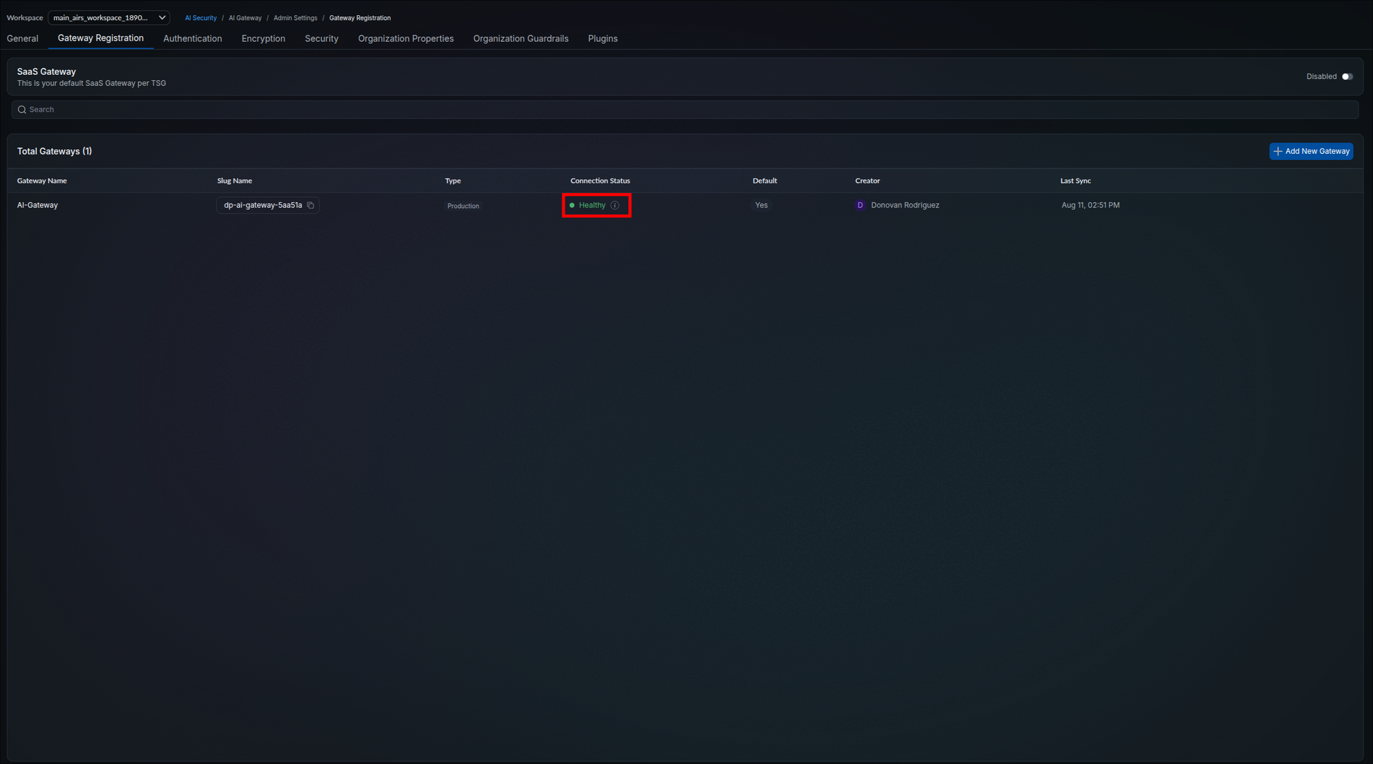Switch to Organization Properties tab
The height and width of the screenshot is (764, 1373).
pyautogui.click(x=406, y=38)
